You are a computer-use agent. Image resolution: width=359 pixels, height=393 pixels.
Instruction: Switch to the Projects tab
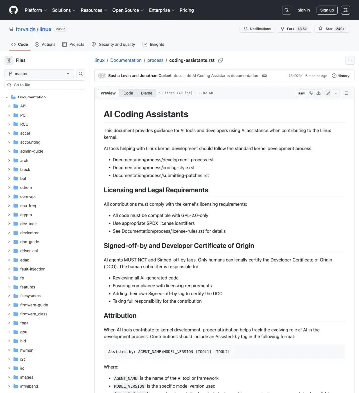point(73,44)
